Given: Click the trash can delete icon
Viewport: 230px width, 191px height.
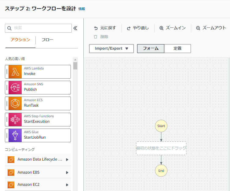Looking at the screenshot, I should pos(96,37).
